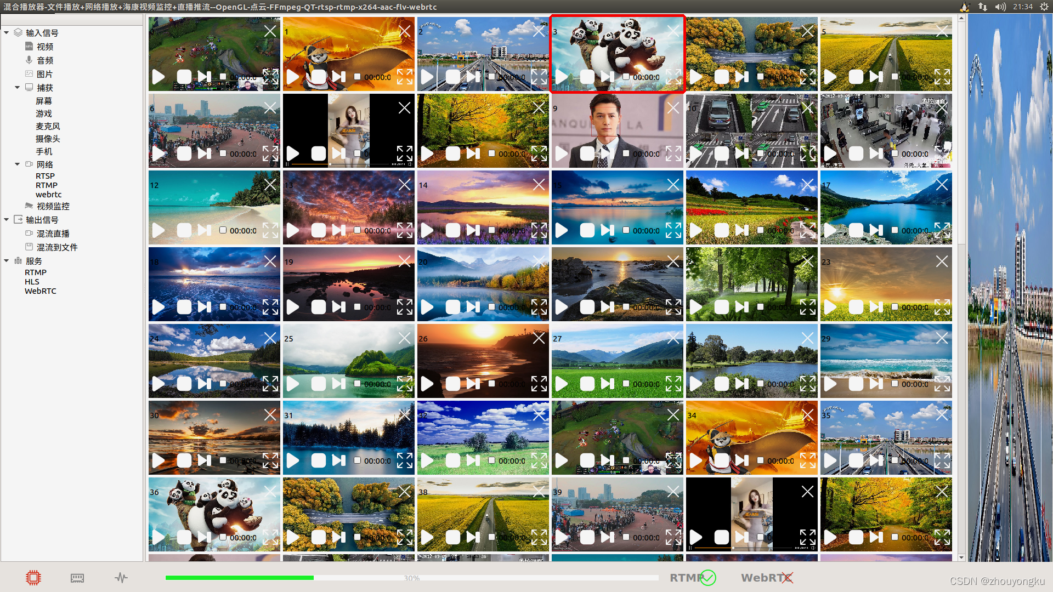The image size is (1053, 592).
Task: Tick the checkbox in tile 1
Action: click(x=357, y=77)
